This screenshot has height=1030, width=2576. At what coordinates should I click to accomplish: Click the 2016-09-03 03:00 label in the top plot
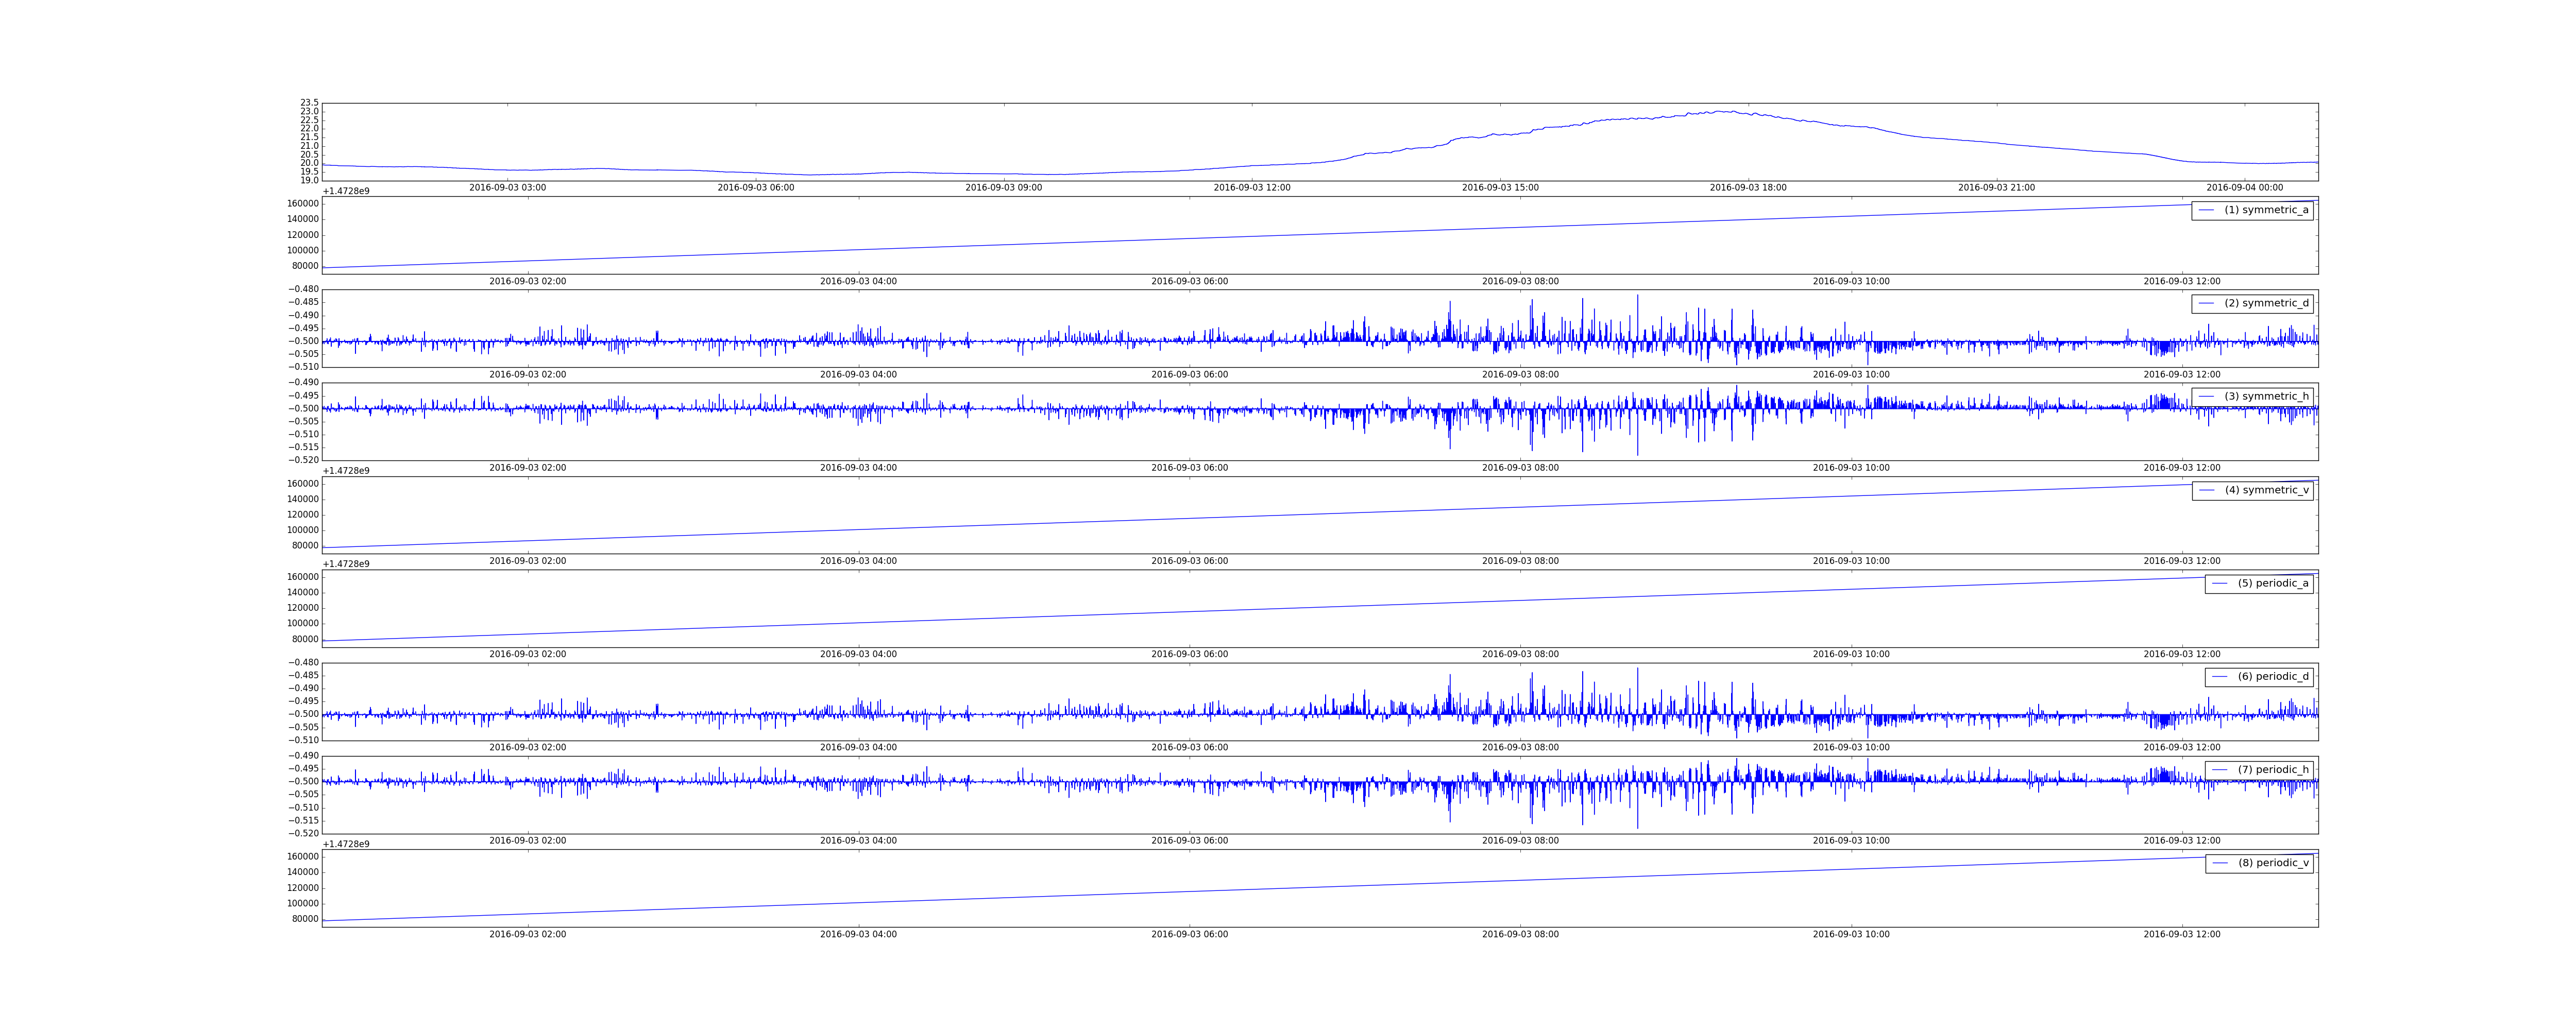pos(508,188)
